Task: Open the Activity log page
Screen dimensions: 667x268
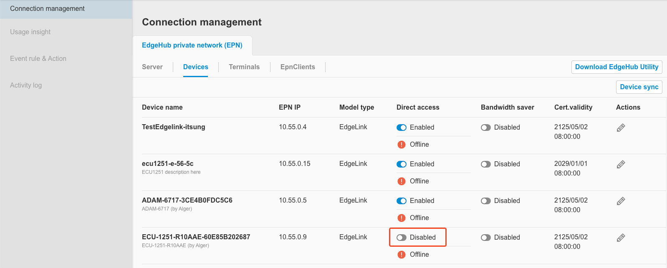Action: [26, 85]
